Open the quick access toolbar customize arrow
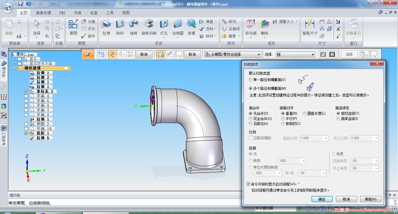This screenshot has height=214, width=398. click(x=53, y=4)
